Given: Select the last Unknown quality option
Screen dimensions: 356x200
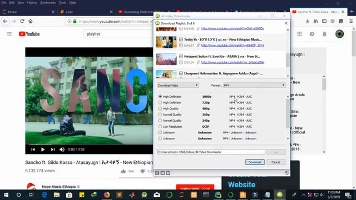Looking at the screenshot, I should tap(160, 138).
